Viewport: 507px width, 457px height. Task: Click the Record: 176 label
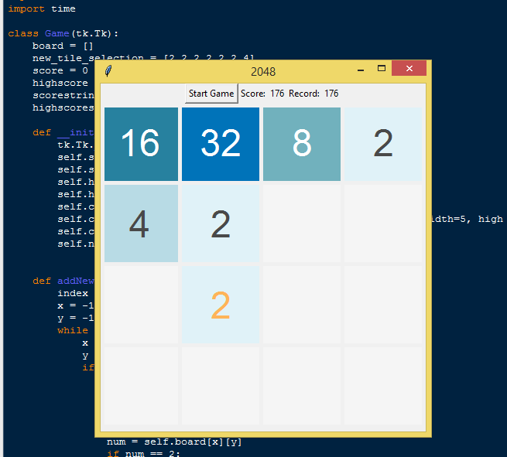(313, 94)
